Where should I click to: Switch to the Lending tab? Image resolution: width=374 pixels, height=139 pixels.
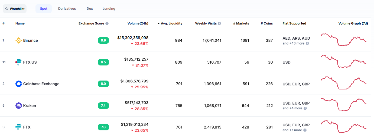(x=109, y=9)
